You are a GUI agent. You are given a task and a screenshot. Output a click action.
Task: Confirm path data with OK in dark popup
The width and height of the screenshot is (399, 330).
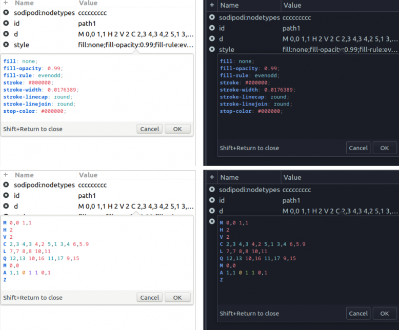tap(384, 313)
